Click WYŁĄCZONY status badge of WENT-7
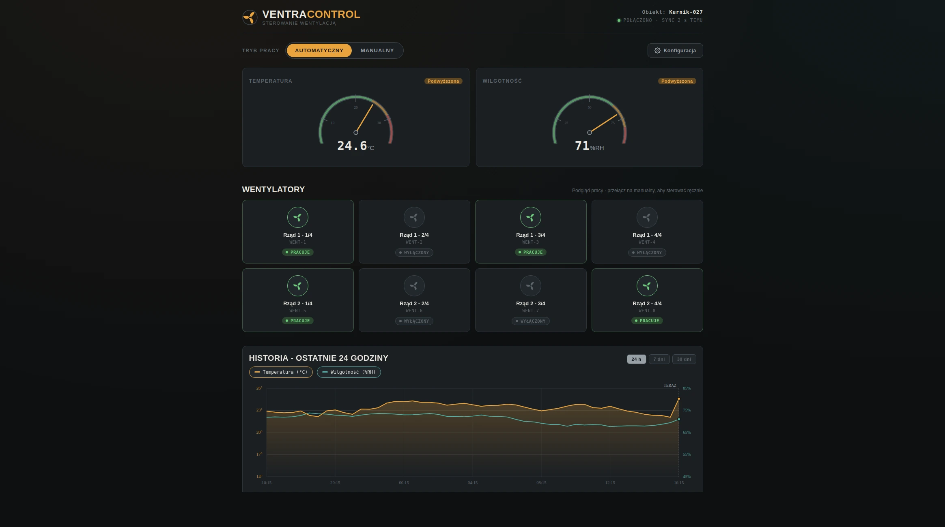Screen dimensions: 945x527 [530, 321]
